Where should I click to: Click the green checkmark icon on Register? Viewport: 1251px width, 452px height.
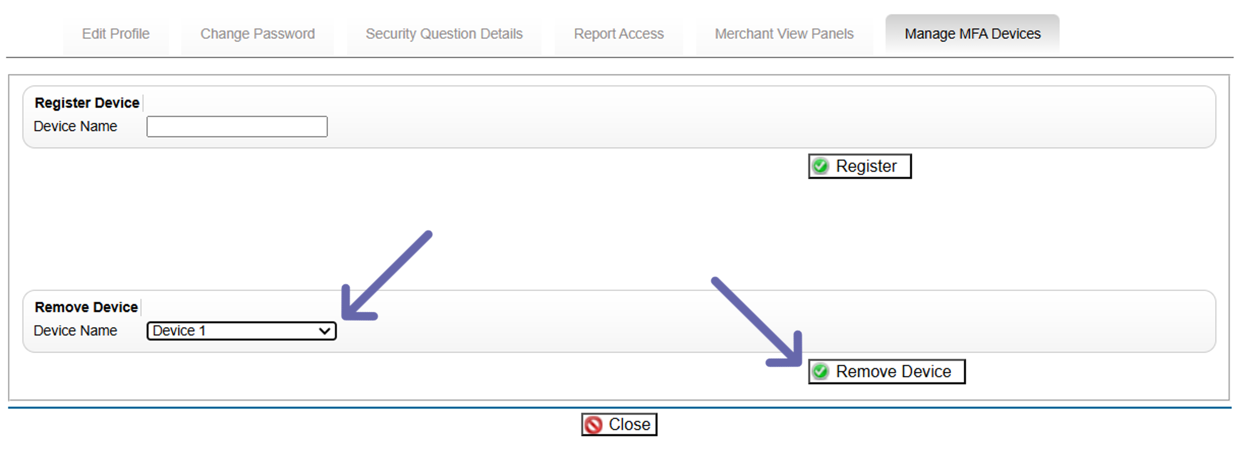[821, 166]
